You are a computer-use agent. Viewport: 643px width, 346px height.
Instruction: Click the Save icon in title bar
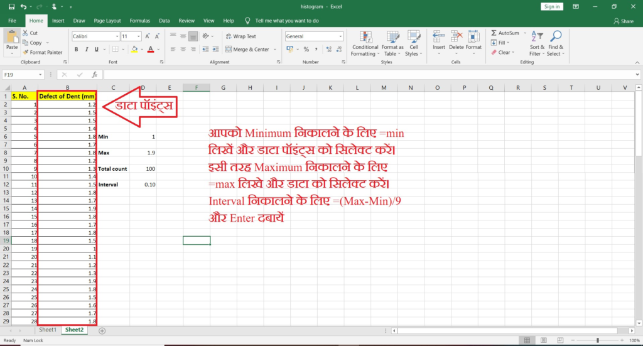(11, 6)
